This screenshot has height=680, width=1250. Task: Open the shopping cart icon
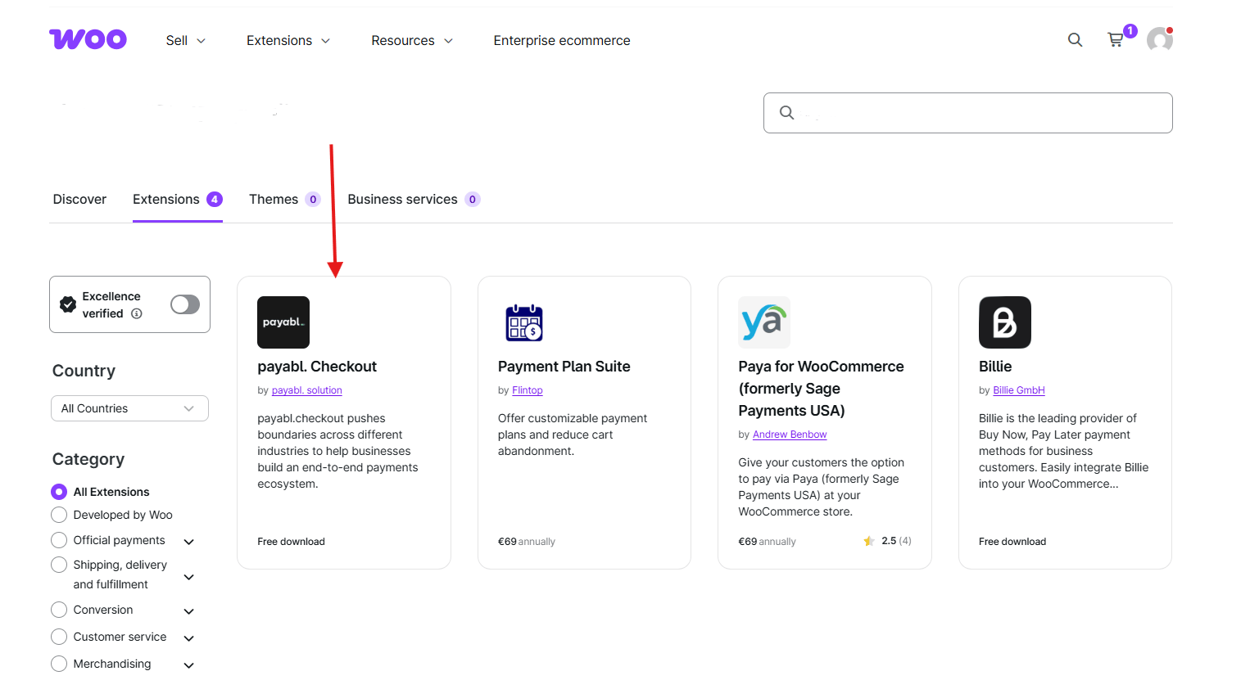(x=1116, y=39)
